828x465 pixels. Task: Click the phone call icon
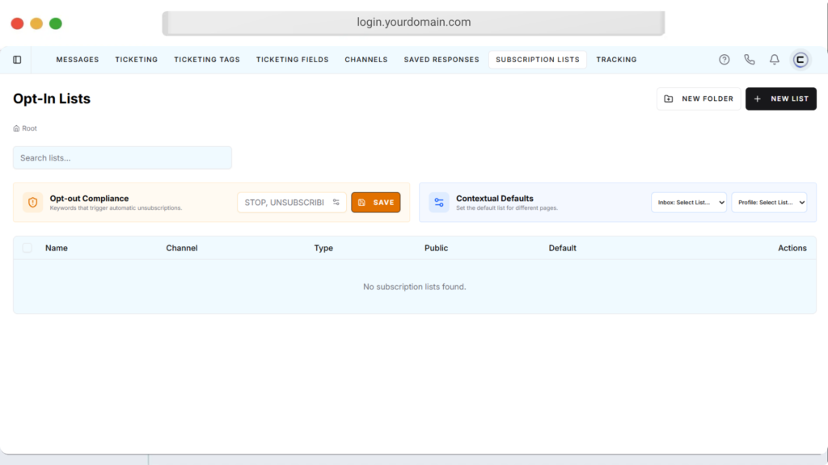coord(750,60)
